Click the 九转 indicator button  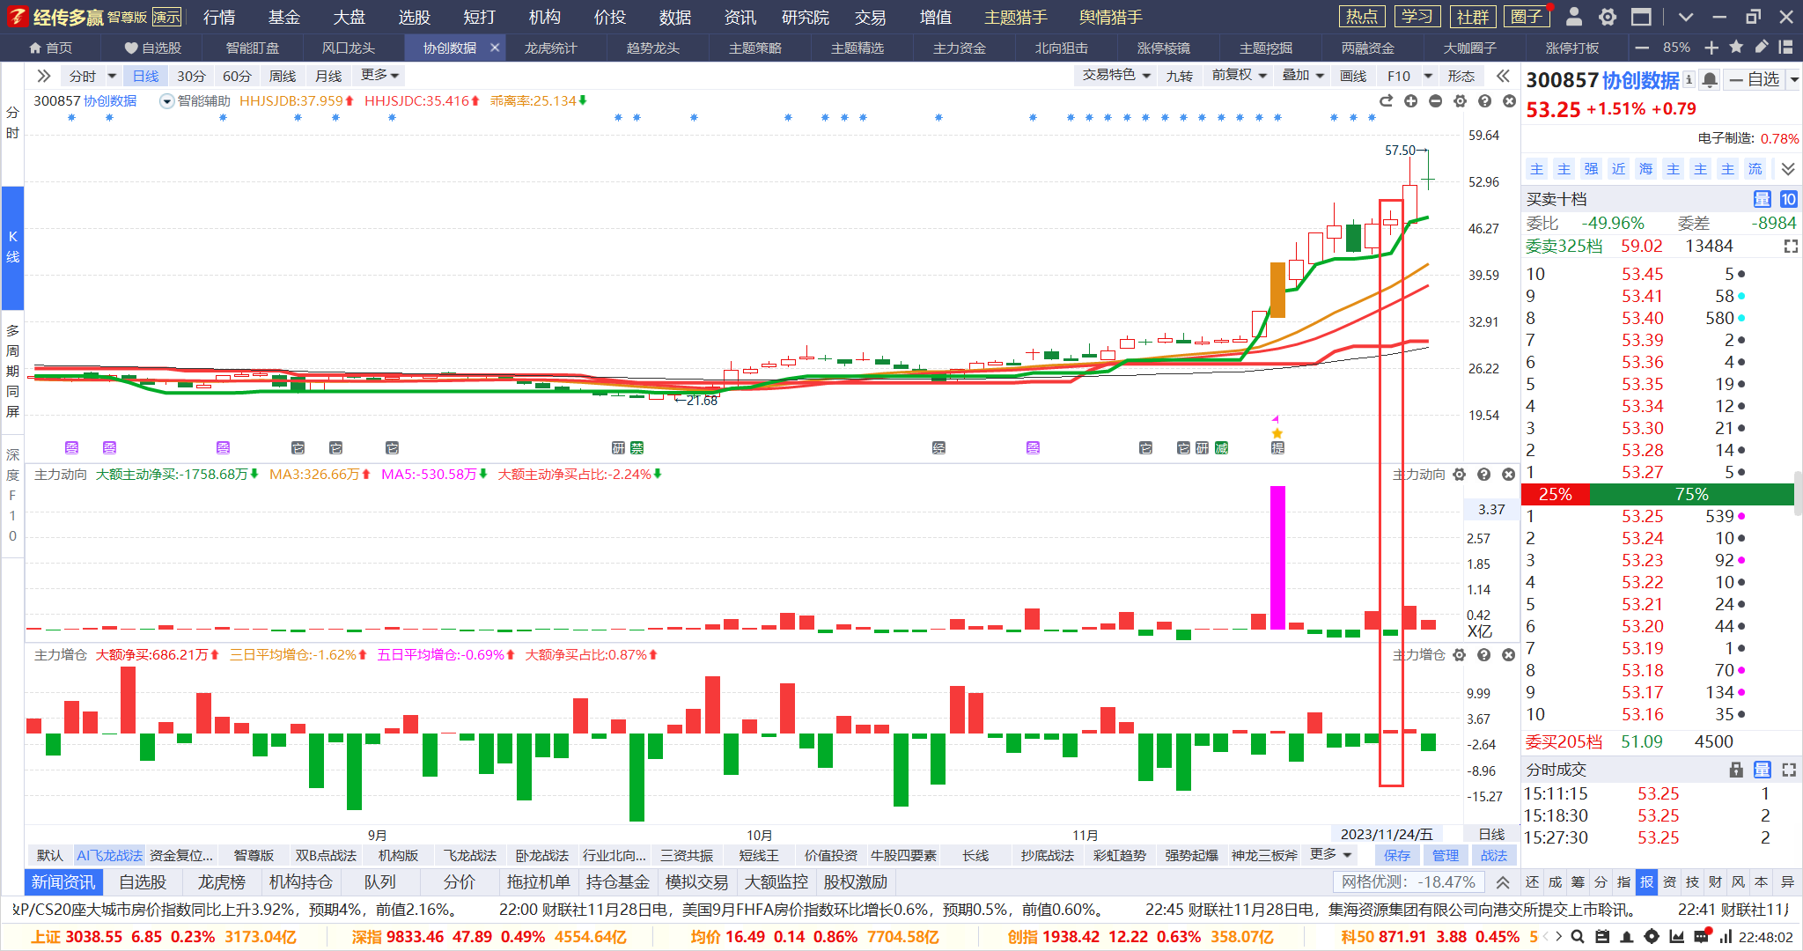pyautogui.click(x=1180, y=77)
